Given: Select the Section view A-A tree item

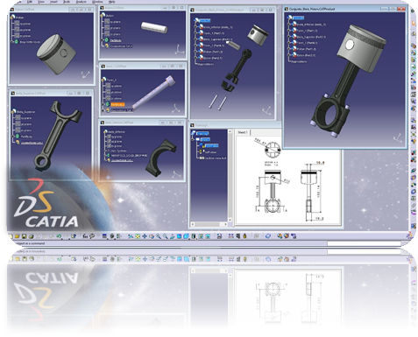Looking at the screenshot, I should (x=216, y=158).
